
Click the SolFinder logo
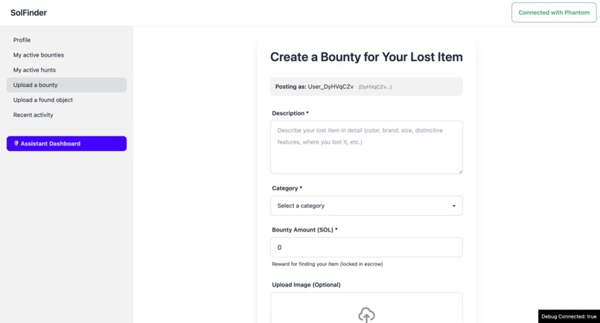pyautogui.click(x=29, y=13)
